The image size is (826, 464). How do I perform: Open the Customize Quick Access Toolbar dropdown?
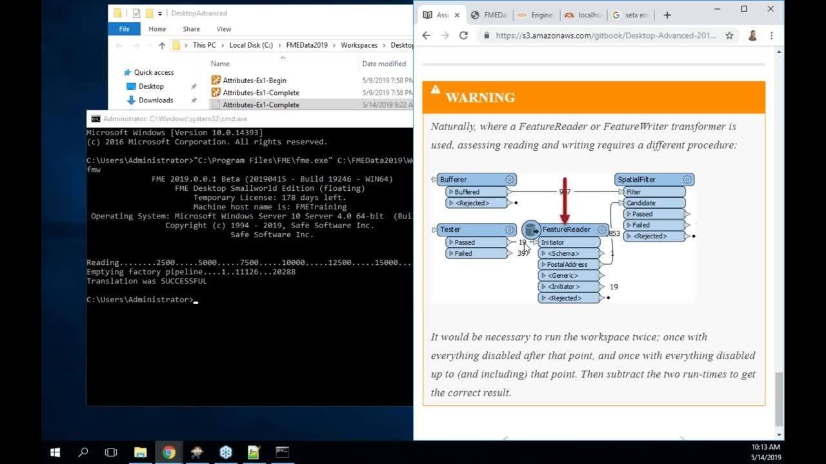(160, 13)
